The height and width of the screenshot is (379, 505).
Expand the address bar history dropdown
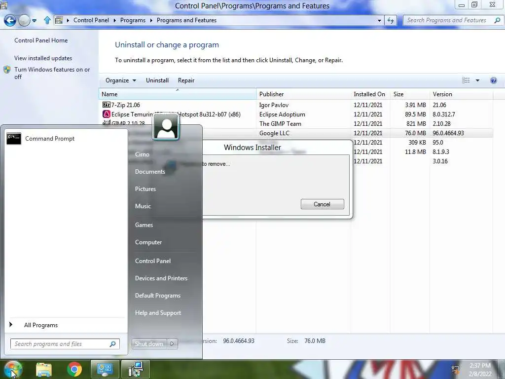[x=379, y=21]
